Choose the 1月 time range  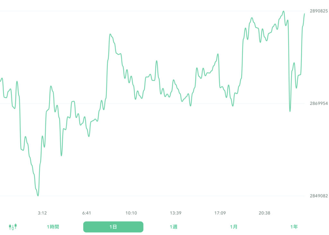(x=234, y=227)
